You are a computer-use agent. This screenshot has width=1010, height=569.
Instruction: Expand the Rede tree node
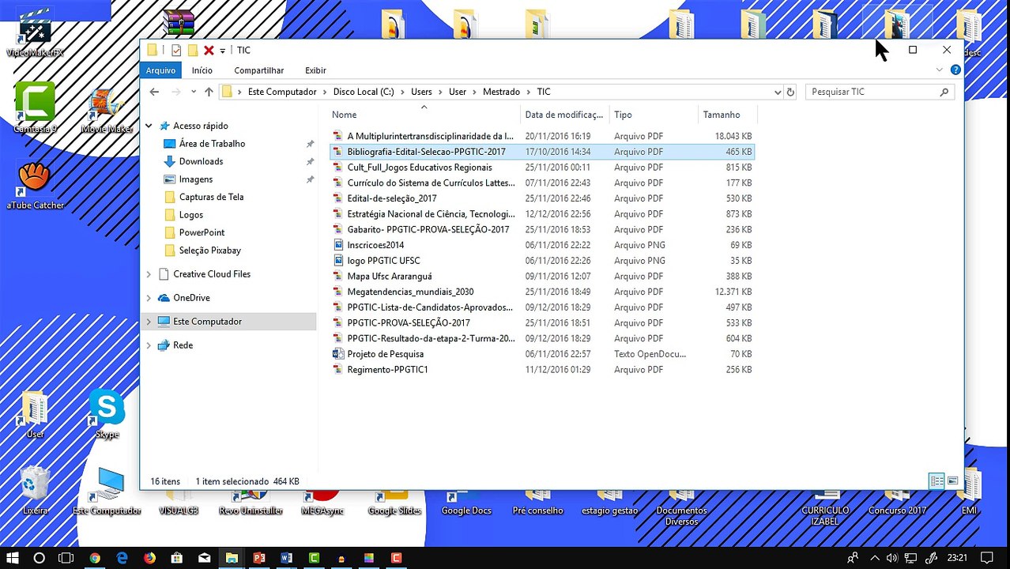[x=149, y=345]
